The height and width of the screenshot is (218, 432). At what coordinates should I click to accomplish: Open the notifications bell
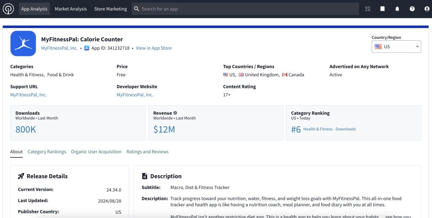(397, 9)
